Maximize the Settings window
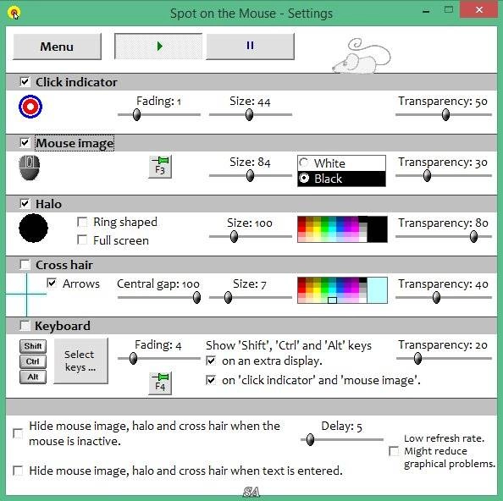Viewport: 503px width, 501px height. (x=449, y=9)
